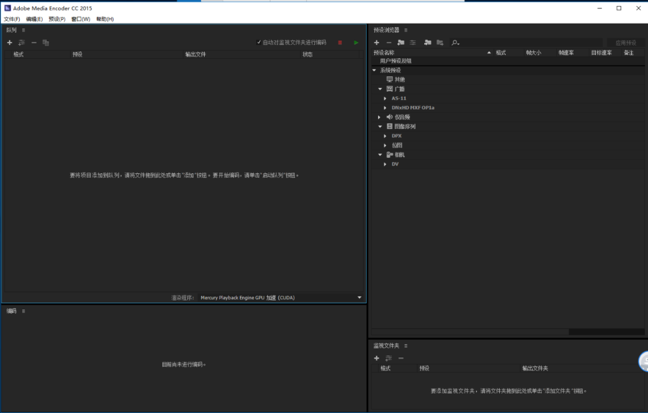The width and height of the screenshot is (648, 413).
Task: Click the Remove minus icon in the Queue toolbar
Action: pos(34,43)
